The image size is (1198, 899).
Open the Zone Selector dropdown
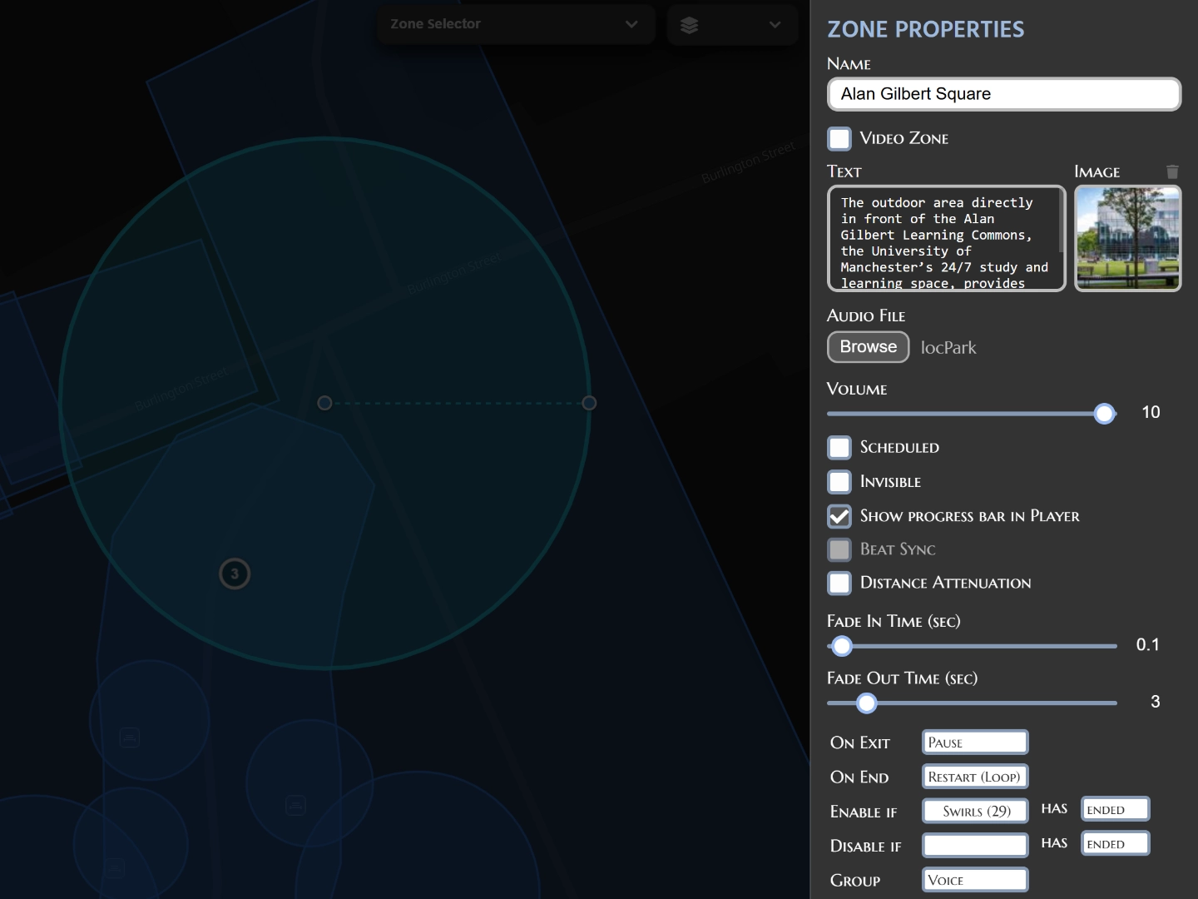pyautogui.click(x=516, y=24)
